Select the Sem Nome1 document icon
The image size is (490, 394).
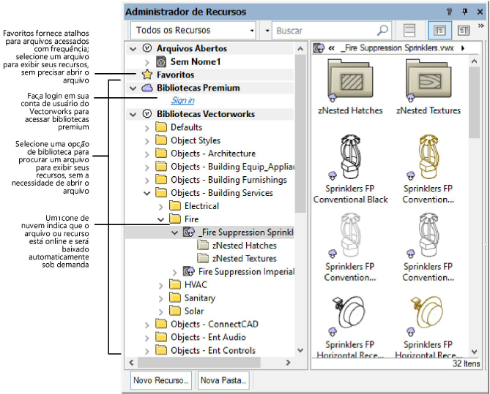[161, 61]
